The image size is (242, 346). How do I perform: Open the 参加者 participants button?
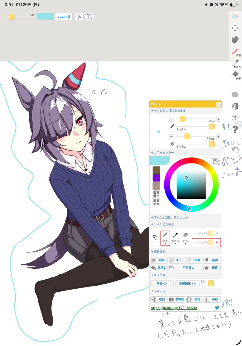click(177, 300)
